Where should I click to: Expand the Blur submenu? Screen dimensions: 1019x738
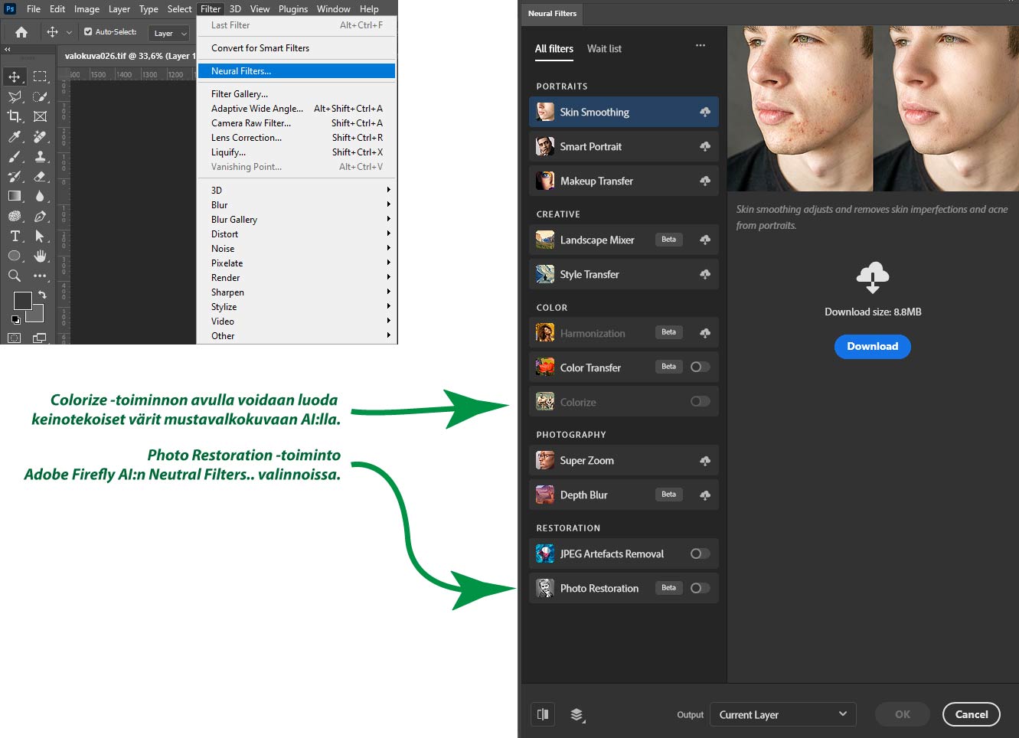tap(296, 204)
